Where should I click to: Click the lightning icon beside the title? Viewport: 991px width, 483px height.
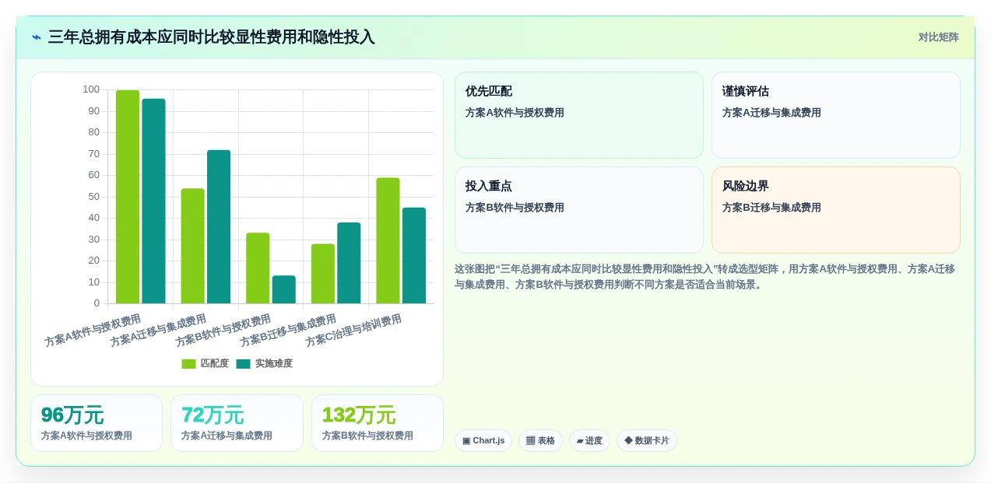coord(37,37)
